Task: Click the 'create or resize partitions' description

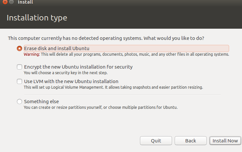Action: 101,107
